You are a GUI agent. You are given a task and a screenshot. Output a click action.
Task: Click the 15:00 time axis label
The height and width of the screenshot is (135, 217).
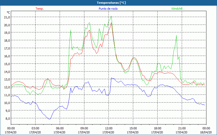tap(133, 129)
